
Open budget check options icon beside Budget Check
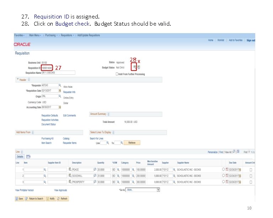(x=139, y=67)
